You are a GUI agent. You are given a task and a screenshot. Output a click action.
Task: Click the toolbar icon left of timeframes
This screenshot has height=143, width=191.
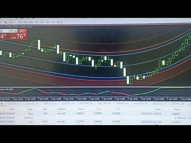(5, 22)
